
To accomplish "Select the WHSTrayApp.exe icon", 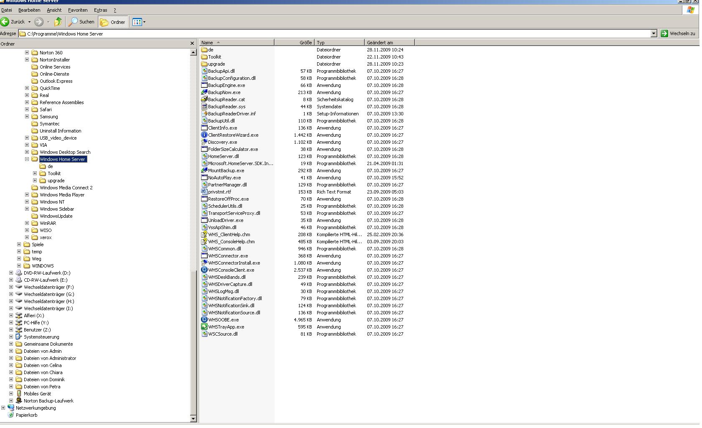I will [204, 327].
